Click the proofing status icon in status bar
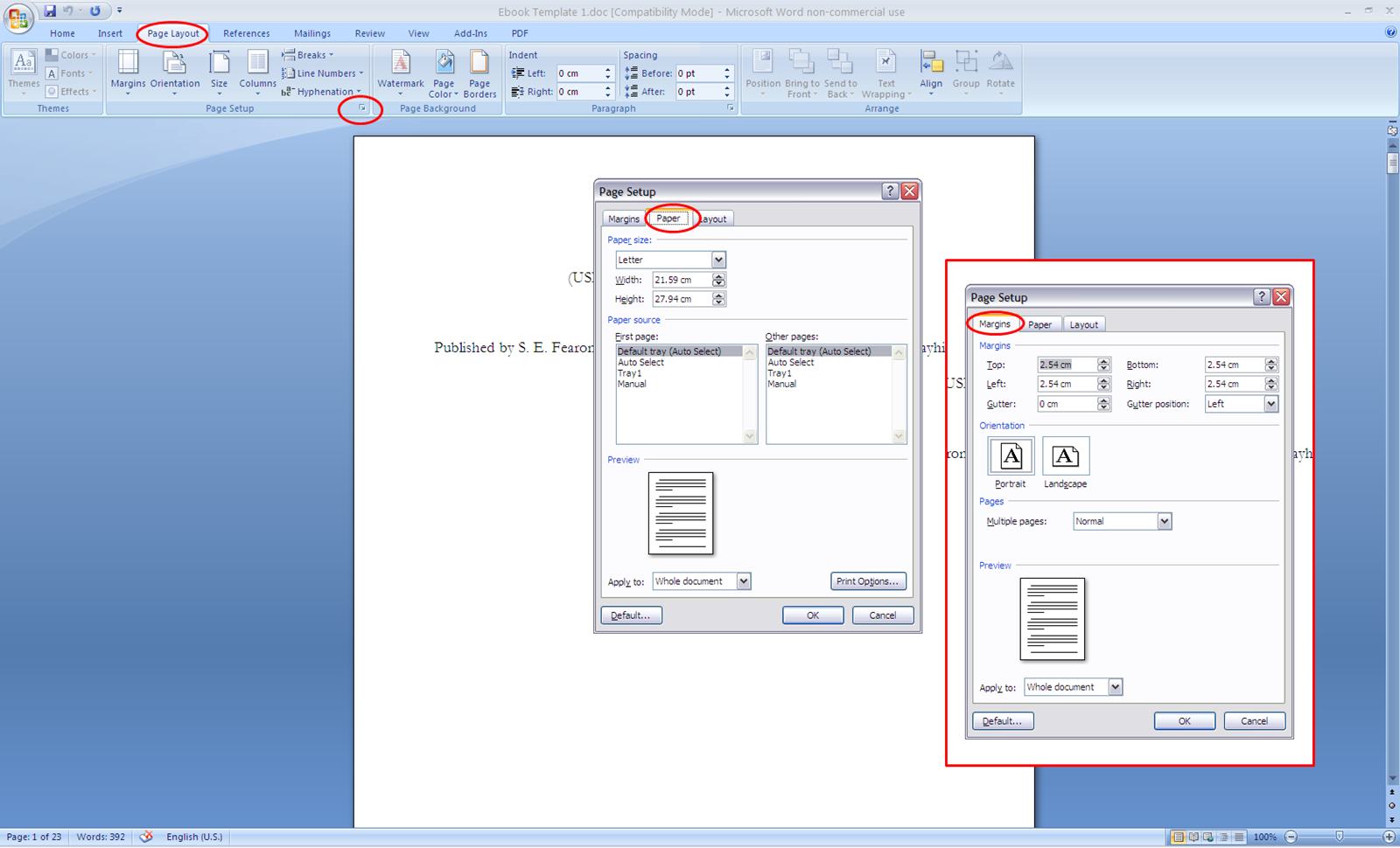Viewport: 1400px width, 848px height. (145, 837)
